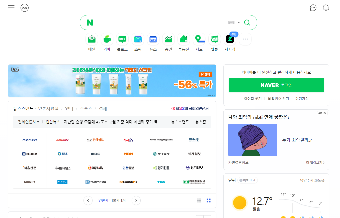Click the NAVER 로그인 button
340x218 pixels.
(276, 85)
